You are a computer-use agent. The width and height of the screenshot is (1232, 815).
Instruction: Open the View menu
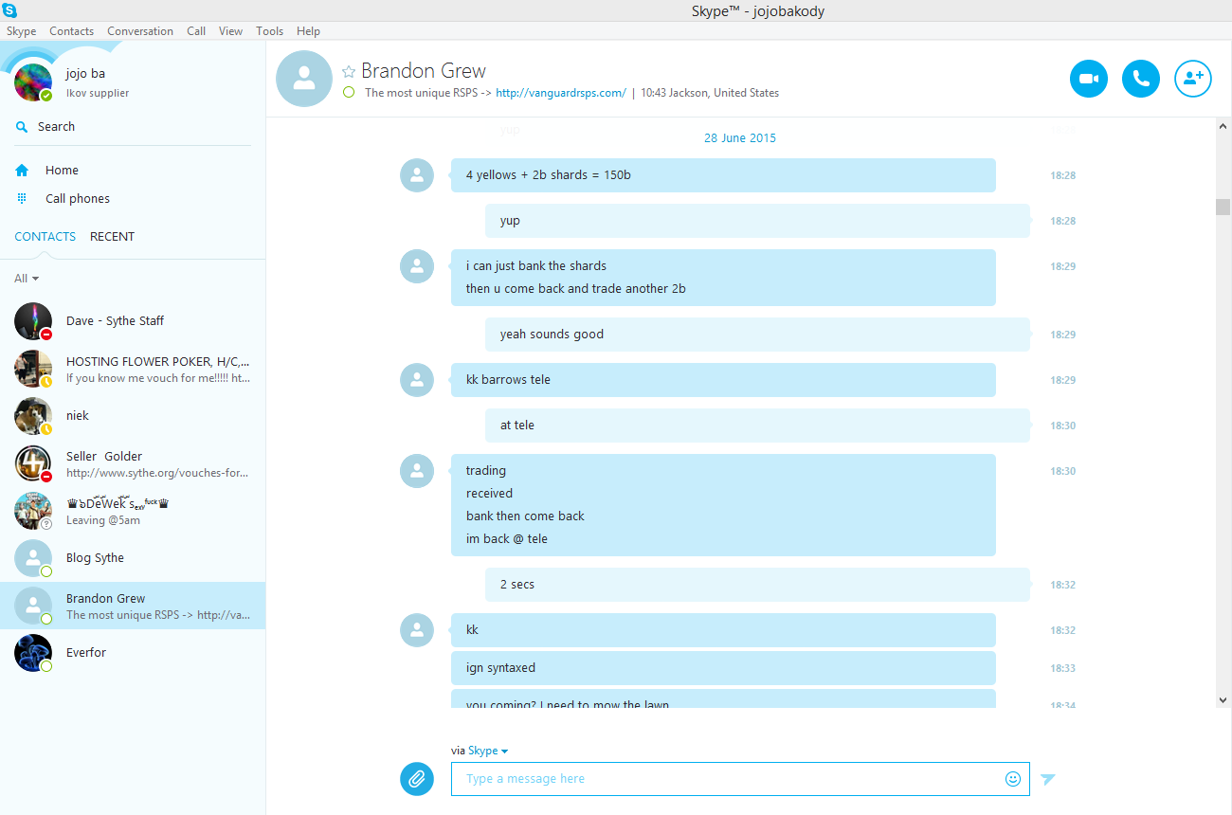tap(231, 31)
